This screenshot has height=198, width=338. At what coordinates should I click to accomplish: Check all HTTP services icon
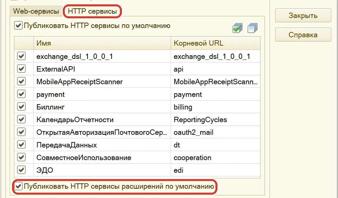click(x=237, y=28)
